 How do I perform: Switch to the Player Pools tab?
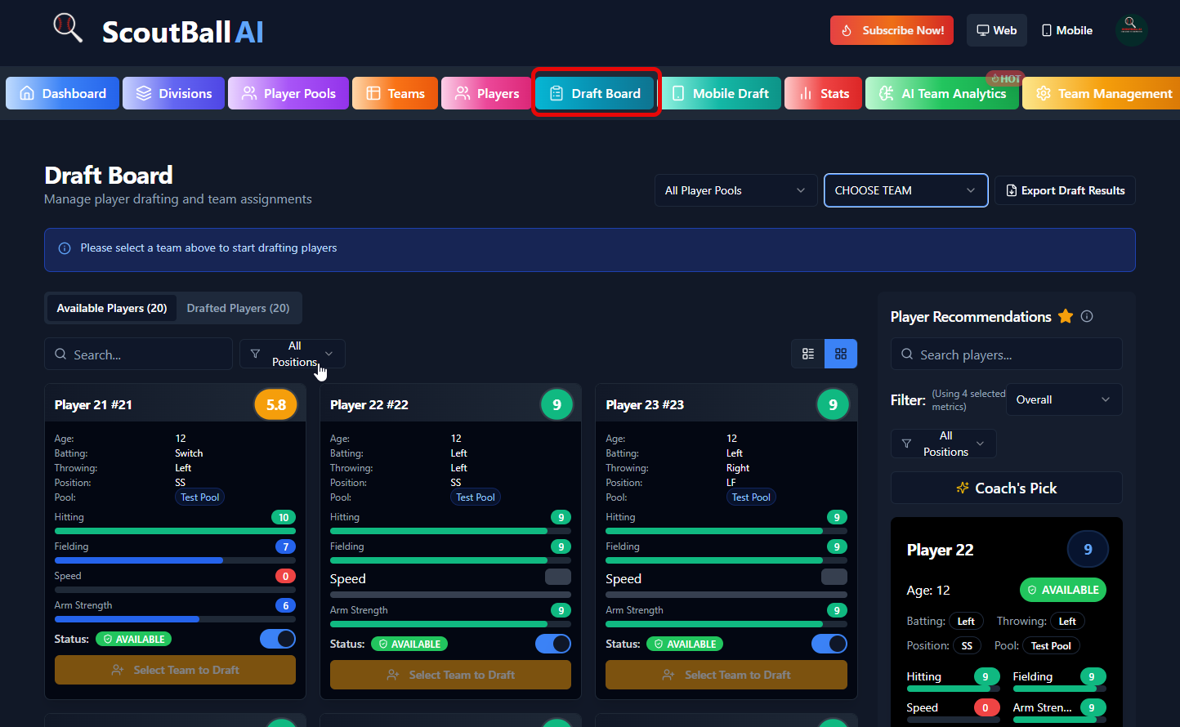tap(288, 93)
